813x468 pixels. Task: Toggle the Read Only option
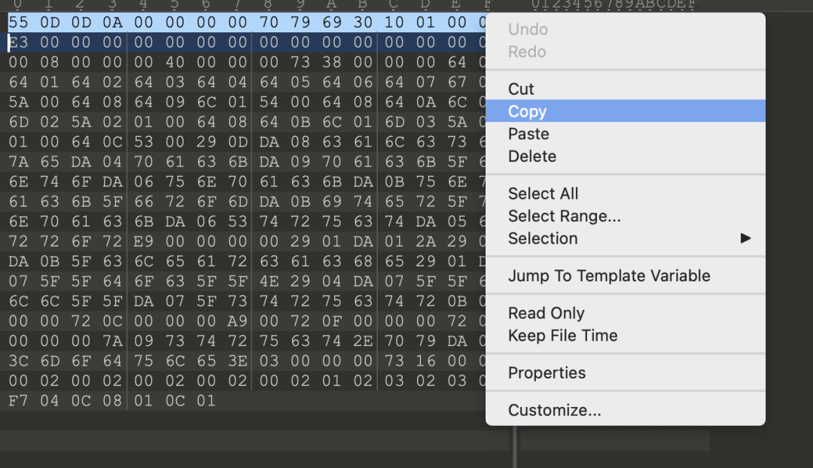click(x=546, y=313)
